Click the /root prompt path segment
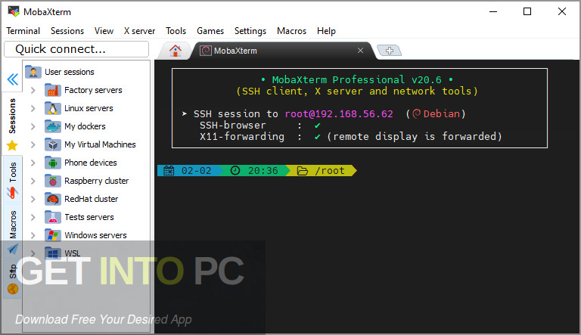The image size is (581, 335). tap(322, 170)
